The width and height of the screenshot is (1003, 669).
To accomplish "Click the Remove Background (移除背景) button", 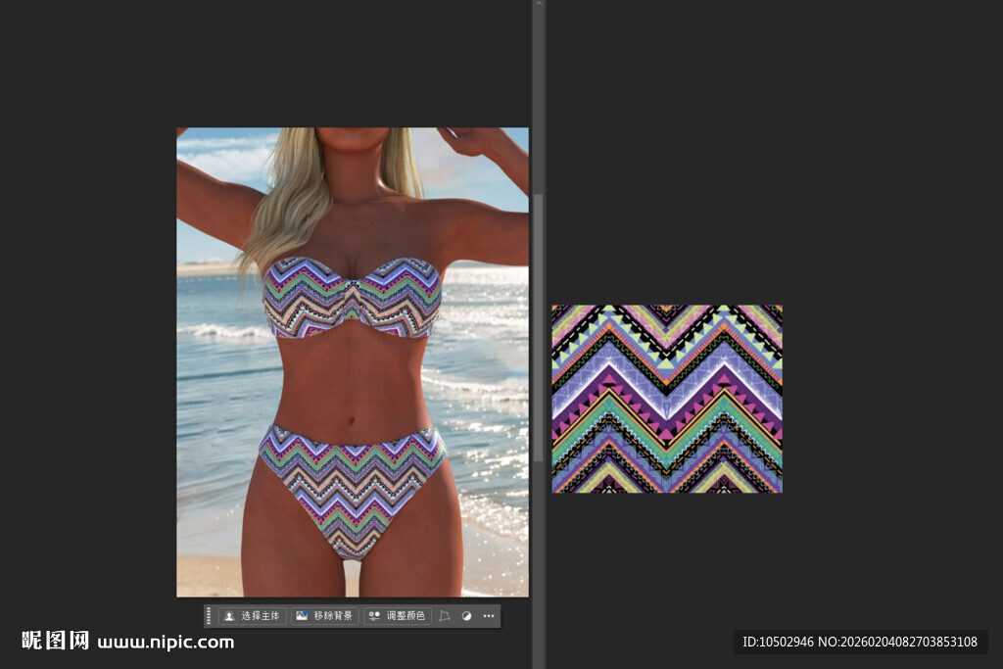I will coord(324,616).
